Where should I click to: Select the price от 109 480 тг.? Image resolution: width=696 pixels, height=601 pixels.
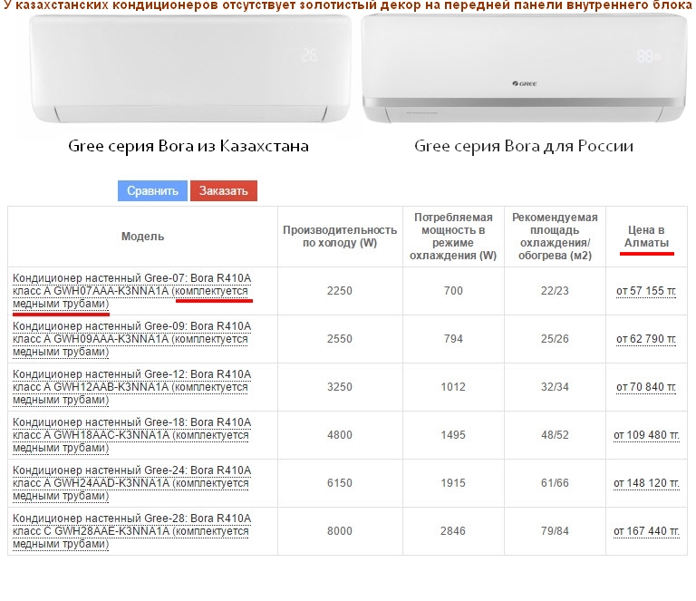(646, 435)
